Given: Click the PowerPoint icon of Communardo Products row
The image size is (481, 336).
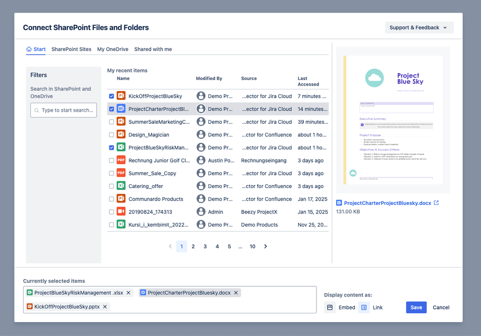Looking at the screenshot, I should coord(121,199).
